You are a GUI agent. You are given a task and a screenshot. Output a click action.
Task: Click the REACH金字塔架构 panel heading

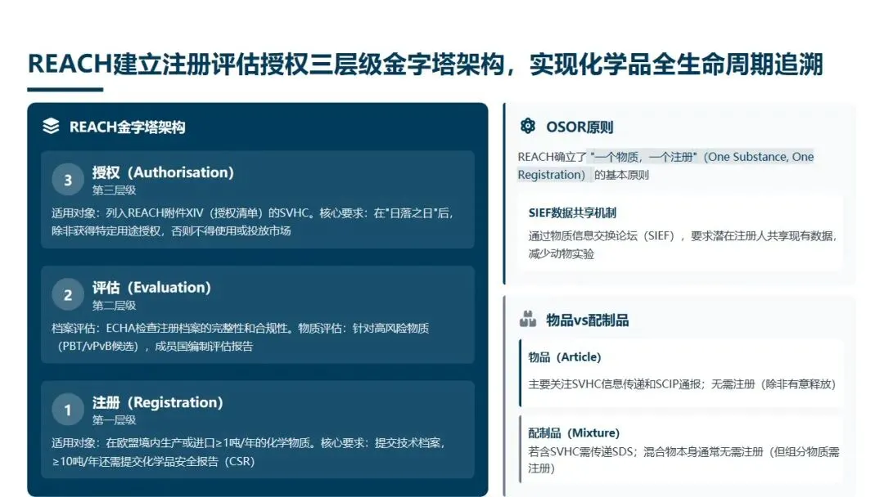[128, 128]
